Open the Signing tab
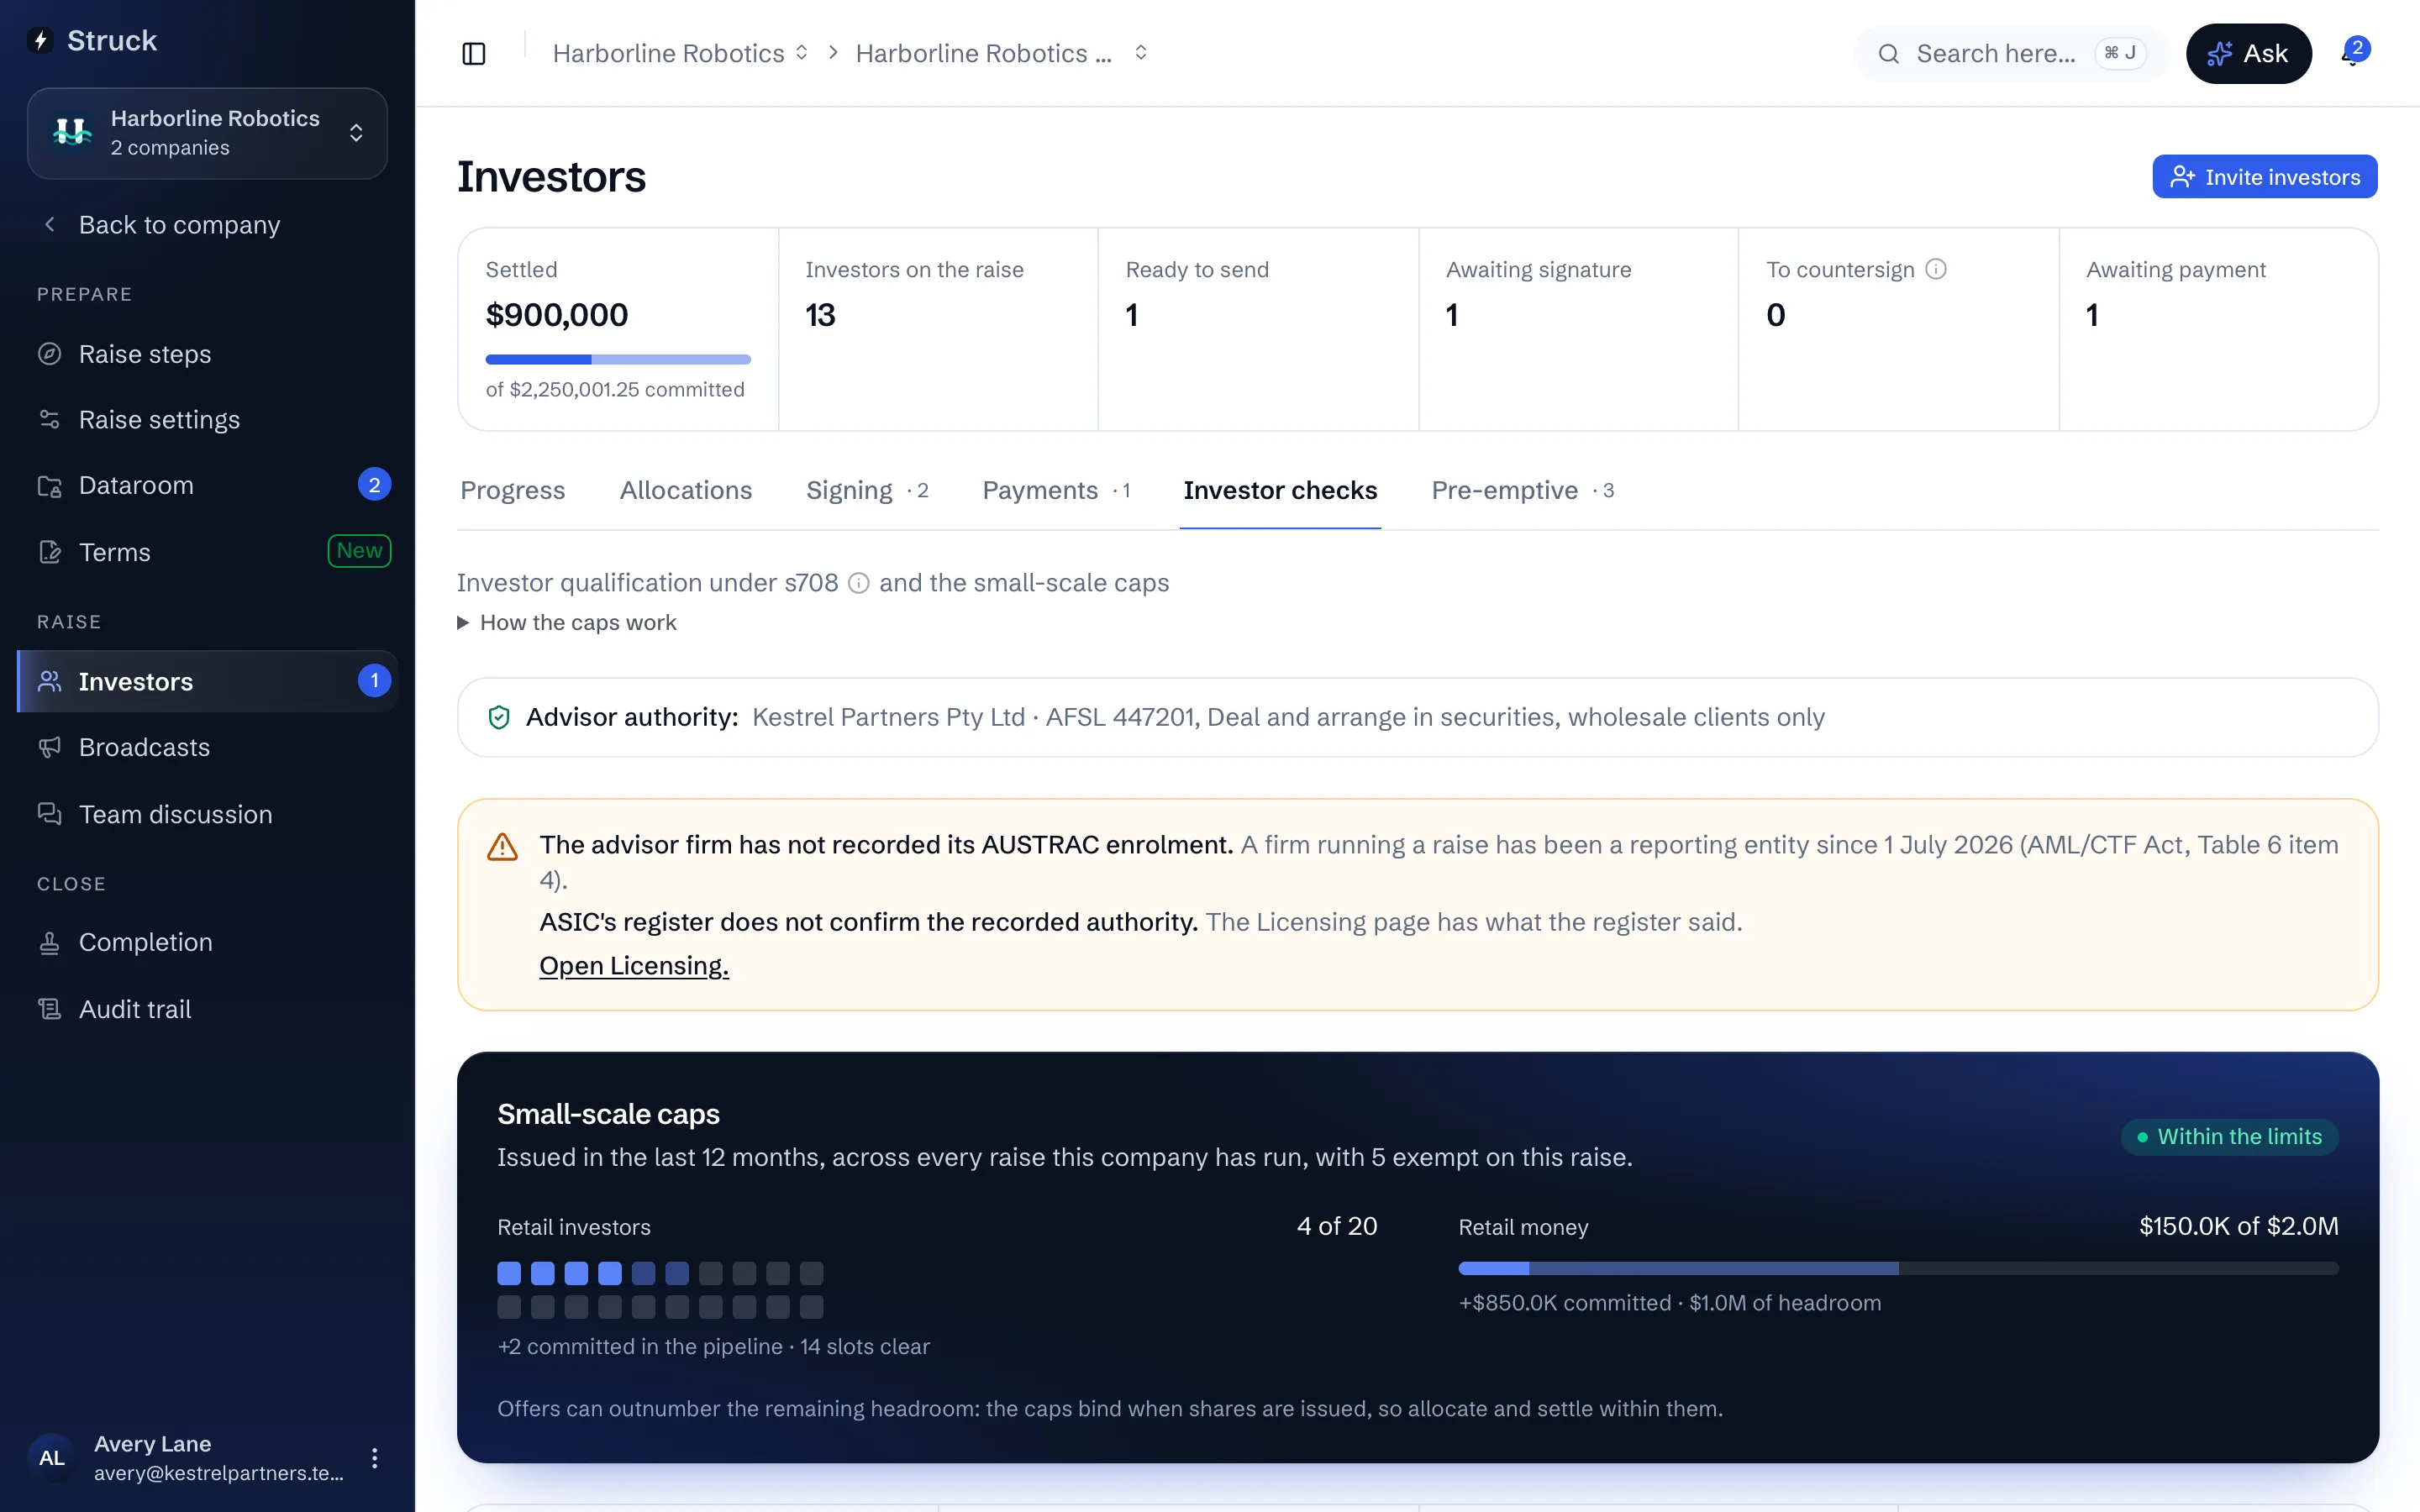Viewport: 2420px width, 1512px height. point(867,490)
